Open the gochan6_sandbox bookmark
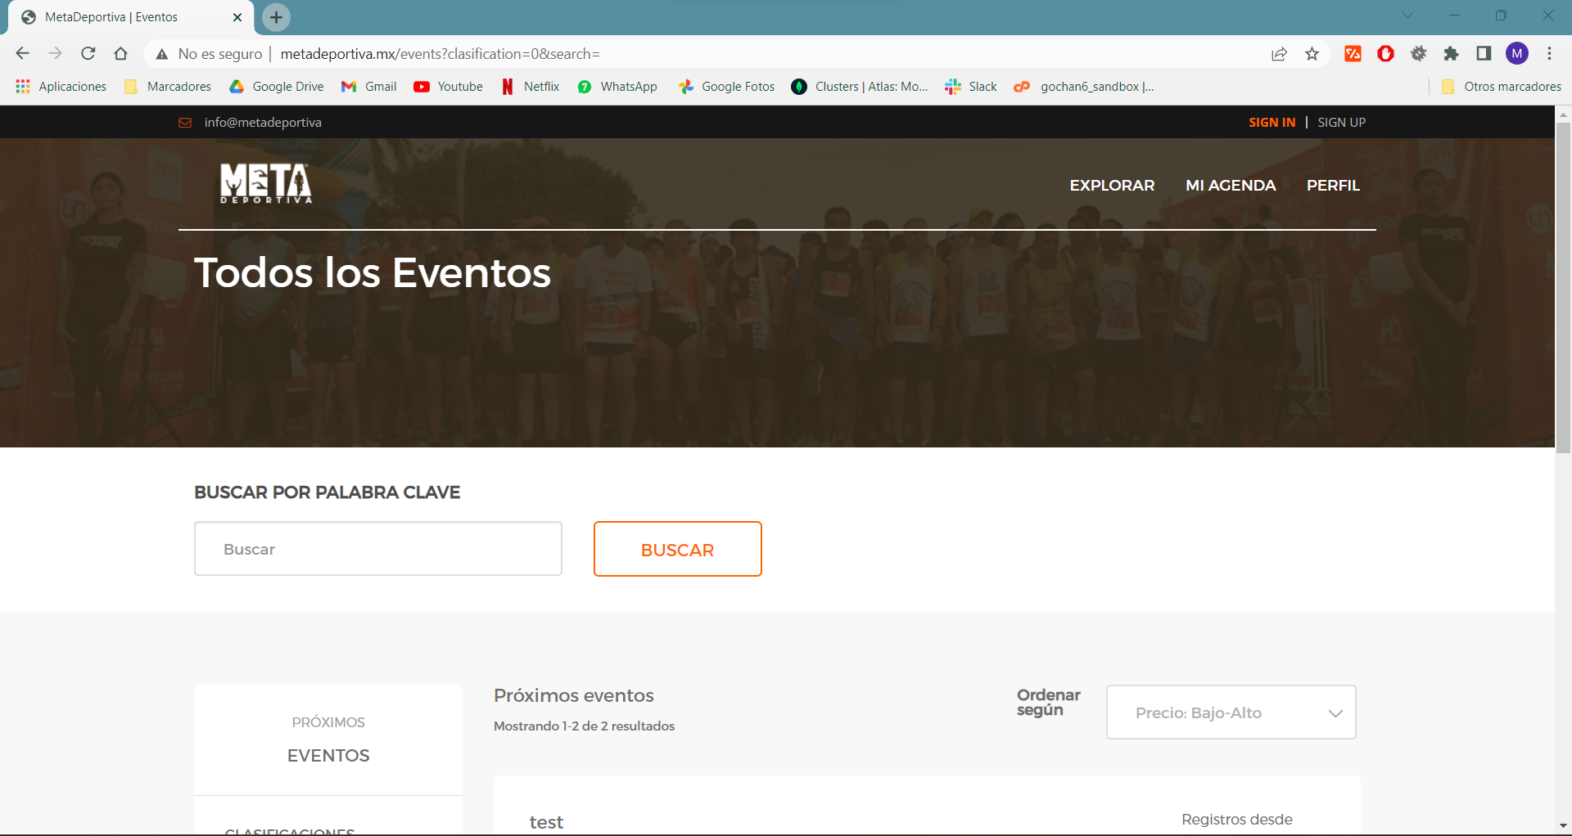 pos(1084,87)
